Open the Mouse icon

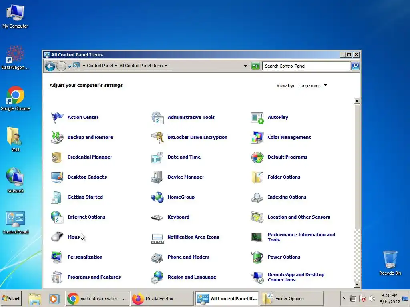tap(57, 237)
